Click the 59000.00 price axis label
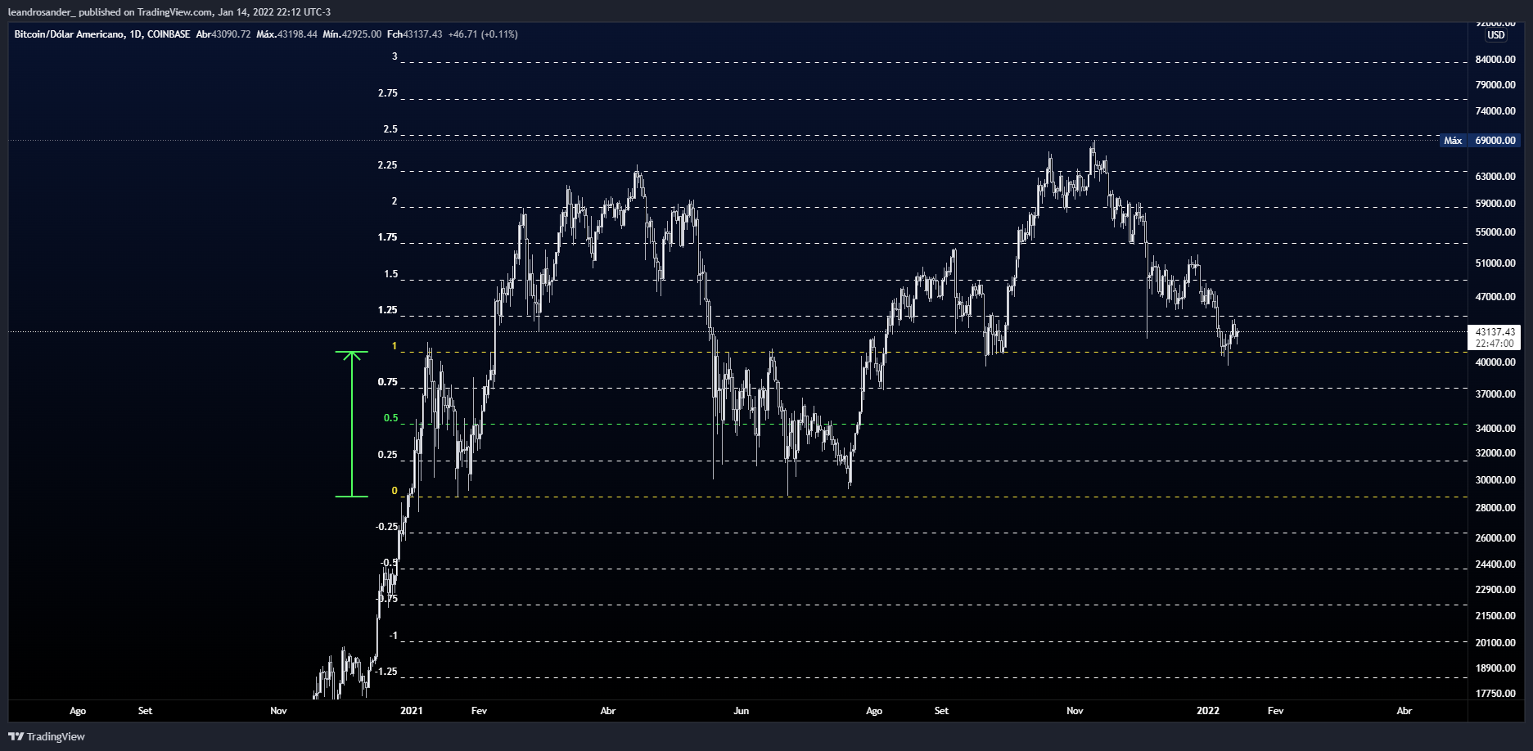Image resolution: width=1533 pixels, height=751 pixels. pos(1495,204)
